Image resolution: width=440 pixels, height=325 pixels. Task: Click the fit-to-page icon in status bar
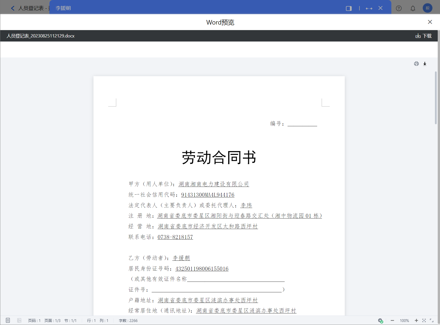point(424,320)
